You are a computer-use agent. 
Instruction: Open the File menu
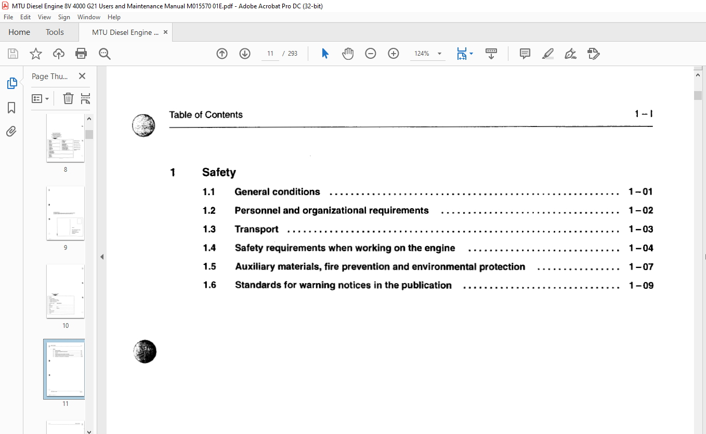[x=8, y=17]
